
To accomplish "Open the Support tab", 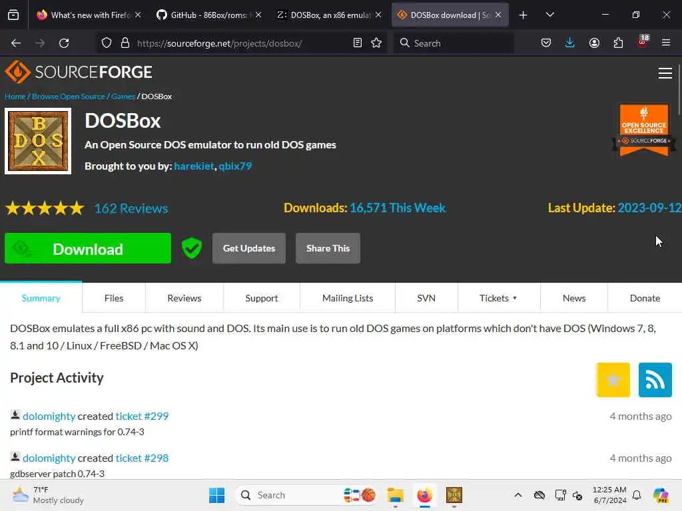I will (261, 298).
